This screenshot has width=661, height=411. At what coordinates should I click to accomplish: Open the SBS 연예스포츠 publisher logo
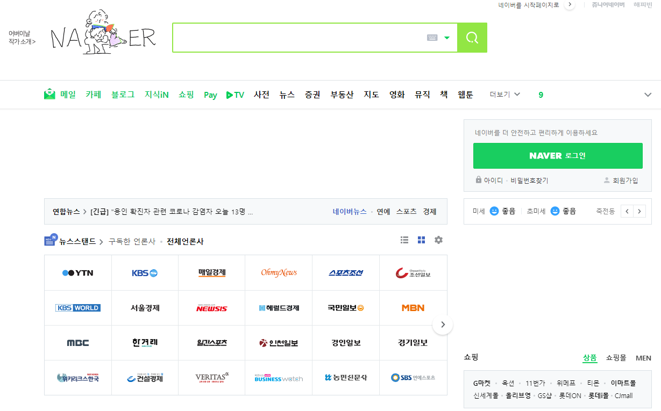(413, 378)
